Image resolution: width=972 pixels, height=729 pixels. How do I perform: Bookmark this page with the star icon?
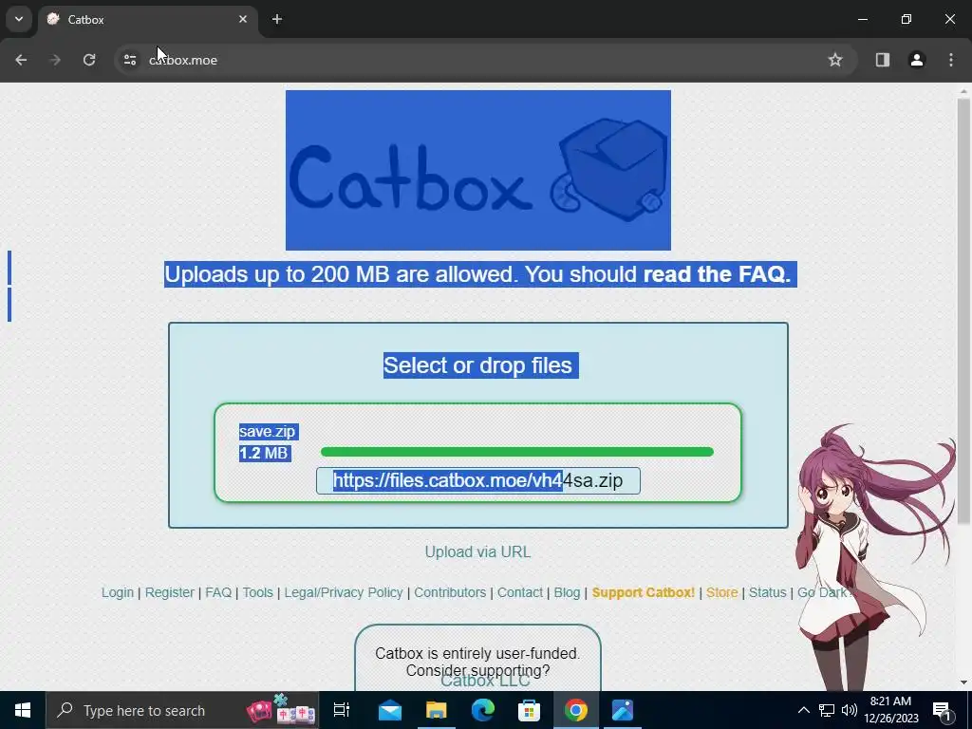tap(835, 60)
